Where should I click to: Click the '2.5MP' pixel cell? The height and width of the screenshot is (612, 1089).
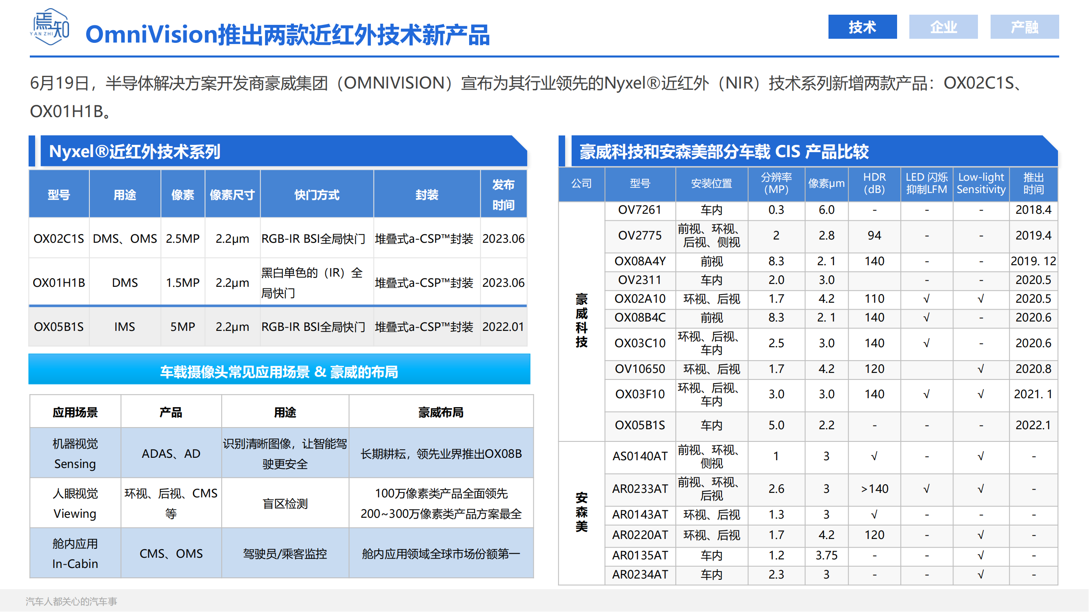183,239
